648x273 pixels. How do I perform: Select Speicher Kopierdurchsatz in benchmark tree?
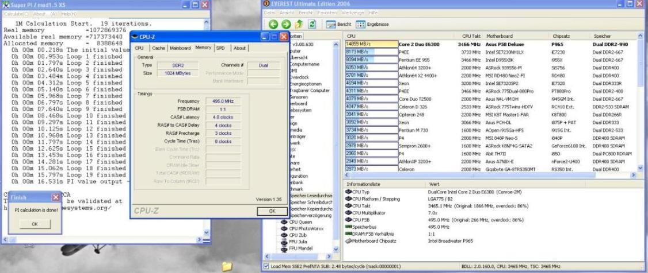click(310, 209)
